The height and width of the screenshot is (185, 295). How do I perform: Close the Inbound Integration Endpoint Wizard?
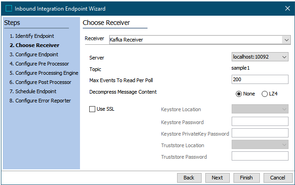[287, 8]
